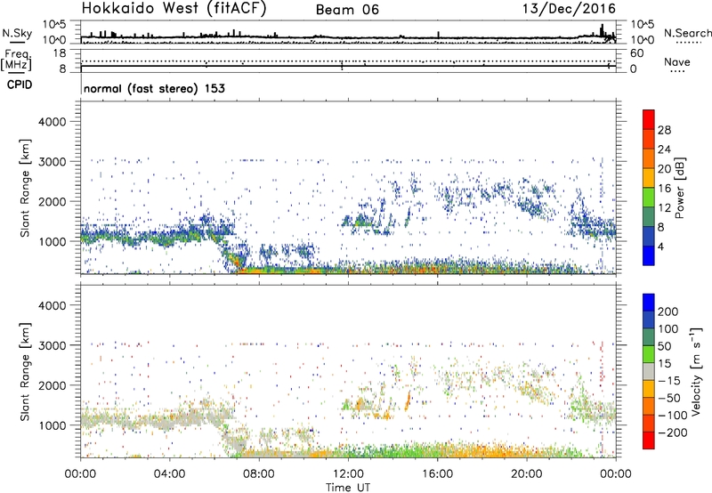Click the 'Beam 06' label

pyautogui.click(x=347, y=10)
